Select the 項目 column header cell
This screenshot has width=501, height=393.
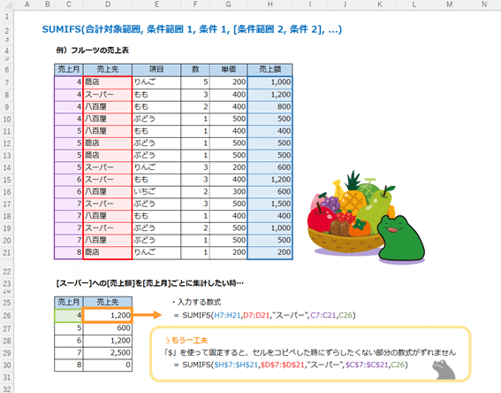[x=156, y=69]
